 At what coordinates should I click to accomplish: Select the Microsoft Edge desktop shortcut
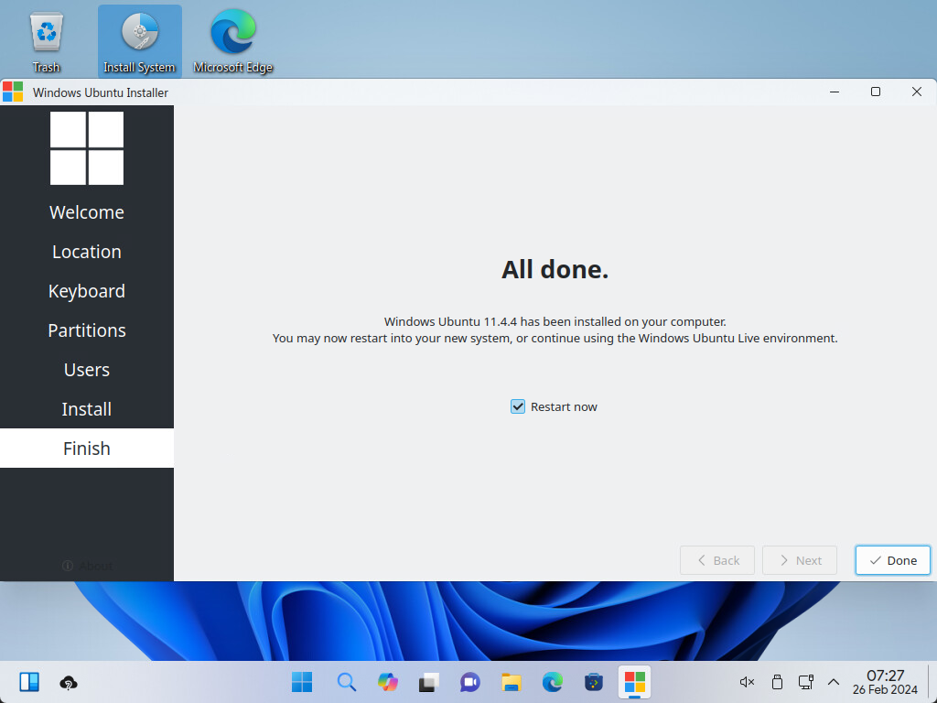[x=232, y=42]
